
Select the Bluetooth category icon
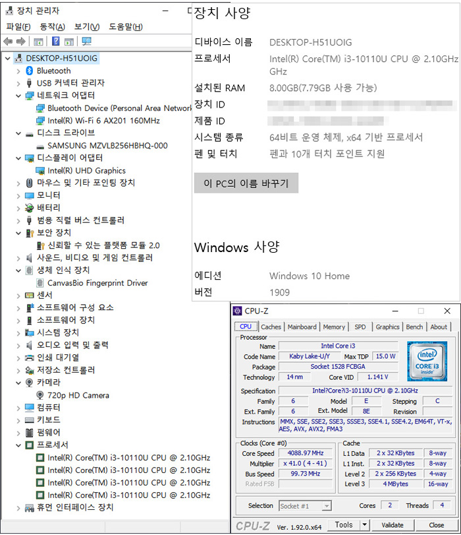point(29,71)
